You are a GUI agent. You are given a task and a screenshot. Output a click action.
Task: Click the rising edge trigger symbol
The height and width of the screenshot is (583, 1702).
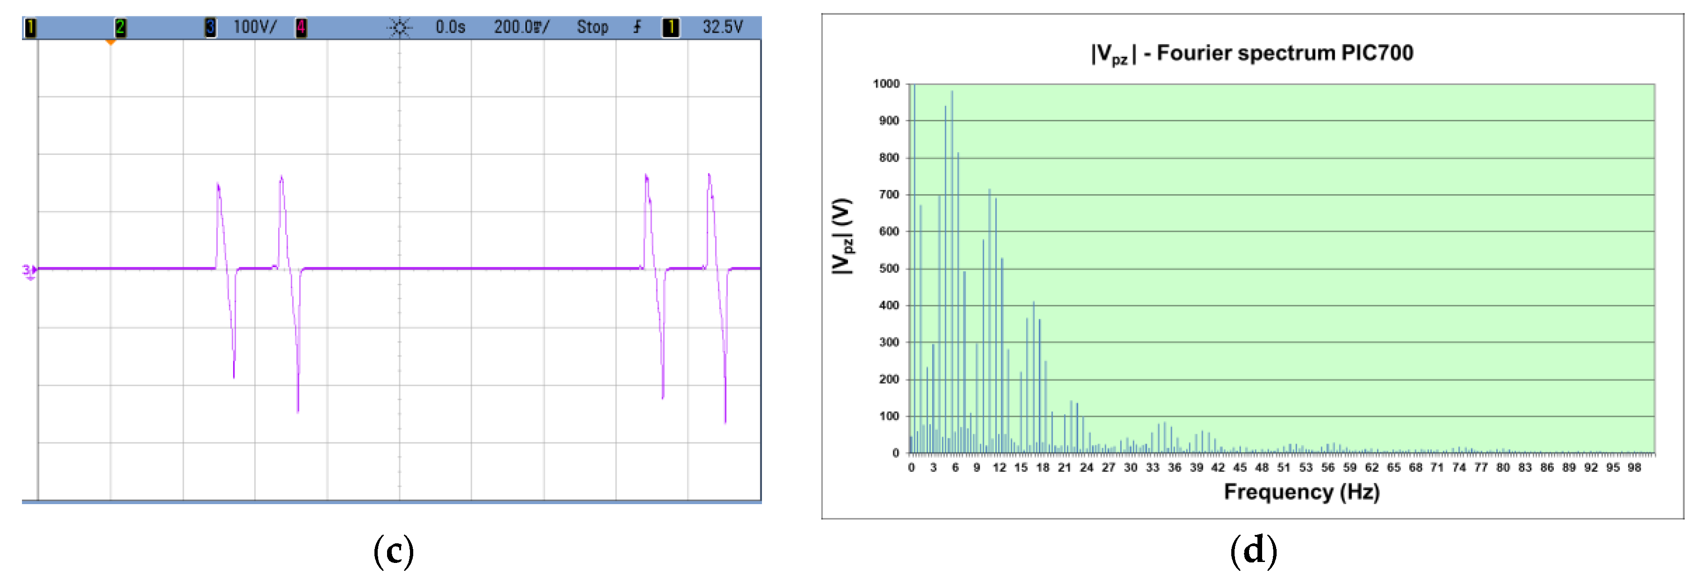(x=637, y=28)
